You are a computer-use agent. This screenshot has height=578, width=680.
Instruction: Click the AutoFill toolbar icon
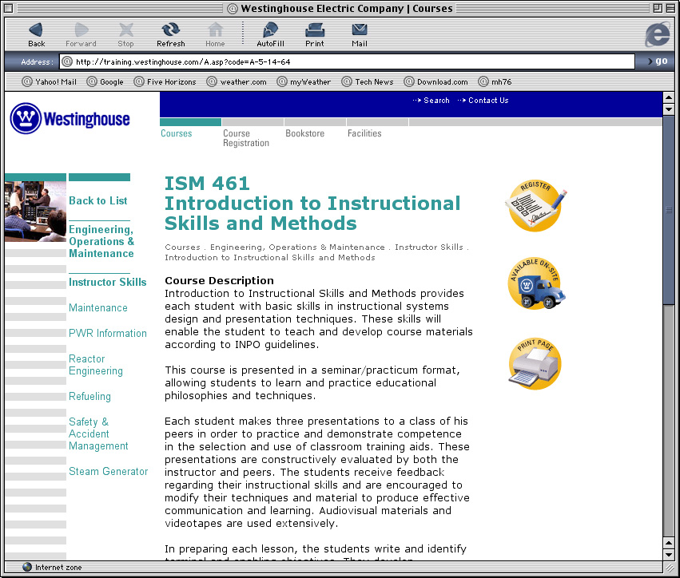click(270, 30)
